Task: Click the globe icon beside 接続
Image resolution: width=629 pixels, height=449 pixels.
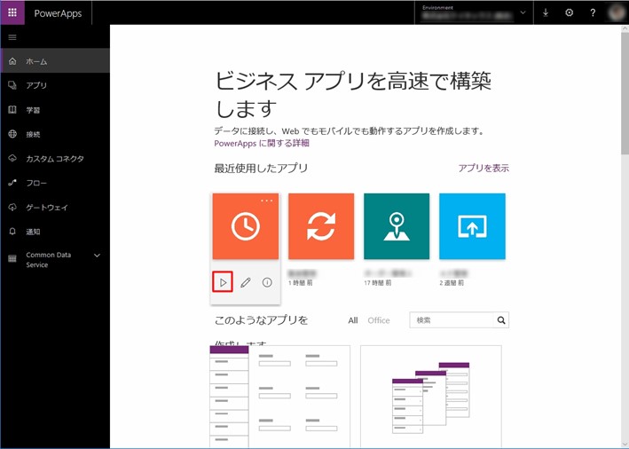Action: 12,134
